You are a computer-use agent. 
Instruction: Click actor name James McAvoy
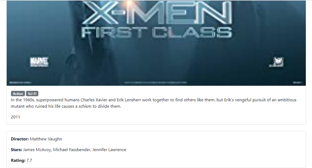(37, 150)
